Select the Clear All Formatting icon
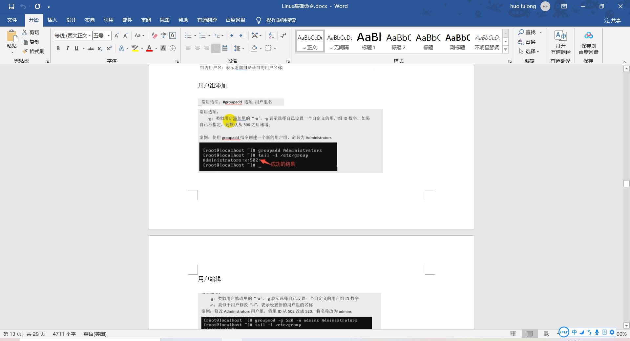 point(154,35)
